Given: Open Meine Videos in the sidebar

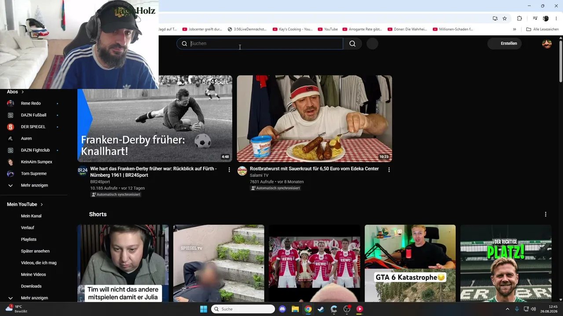Looking at the screenshot, I should 33,274.
